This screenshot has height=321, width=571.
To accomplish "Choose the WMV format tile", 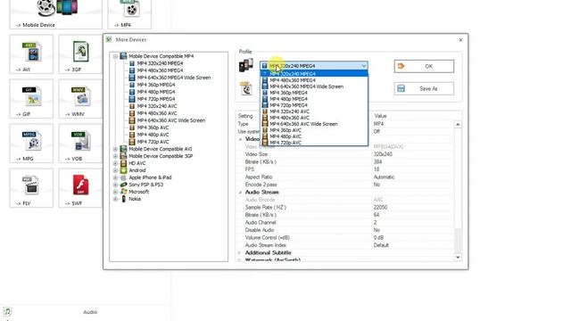I will 80,99.
